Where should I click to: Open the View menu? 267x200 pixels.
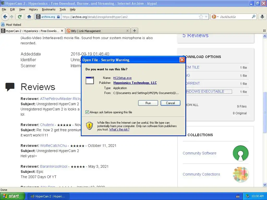tap(22, 9)
